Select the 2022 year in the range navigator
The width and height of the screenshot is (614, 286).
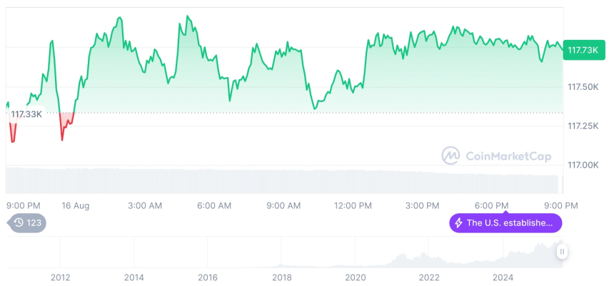(x=429, y=277)
